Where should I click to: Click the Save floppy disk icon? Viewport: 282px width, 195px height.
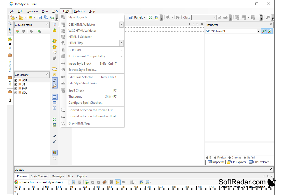[40, 17]
